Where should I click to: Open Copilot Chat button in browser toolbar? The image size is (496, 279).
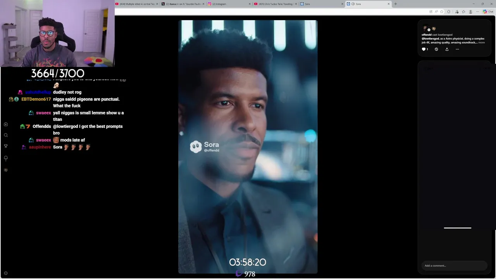[x=488, y=12]
